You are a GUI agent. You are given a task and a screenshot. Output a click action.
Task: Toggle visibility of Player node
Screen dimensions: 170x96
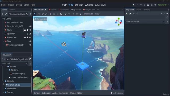[x=30, y=30]
